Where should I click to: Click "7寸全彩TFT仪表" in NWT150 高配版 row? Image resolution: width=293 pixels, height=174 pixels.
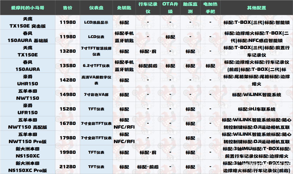click(96, 123)
